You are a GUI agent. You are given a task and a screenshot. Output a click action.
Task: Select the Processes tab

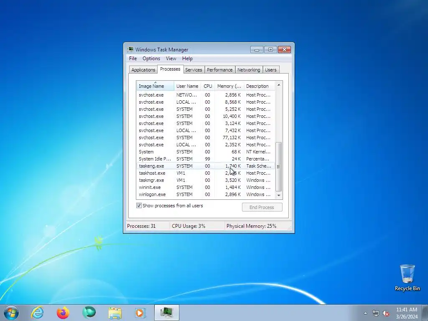170,69
